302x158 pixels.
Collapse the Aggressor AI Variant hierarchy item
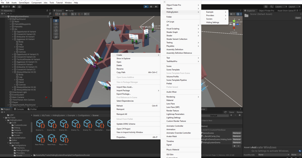pyautogui.click(x=12, y=39)
